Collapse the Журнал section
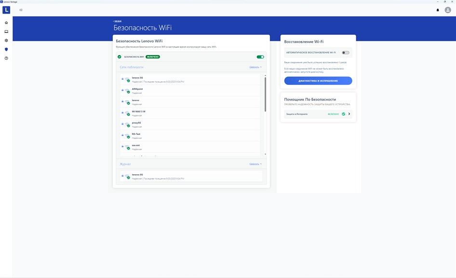The height and width of the screenshot is (278, 456). click(255, 164)
